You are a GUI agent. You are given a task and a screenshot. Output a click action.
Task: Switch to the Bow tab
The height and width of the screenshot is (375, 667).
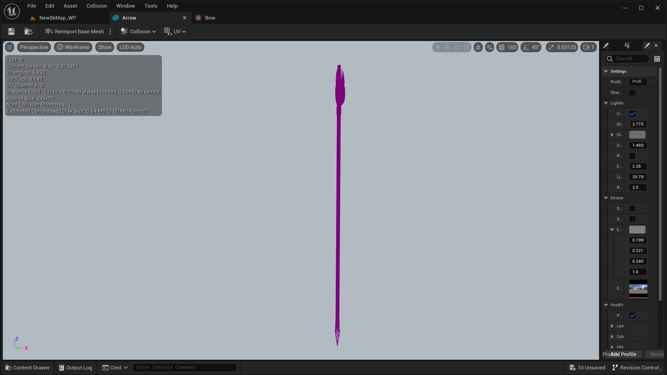210,18
